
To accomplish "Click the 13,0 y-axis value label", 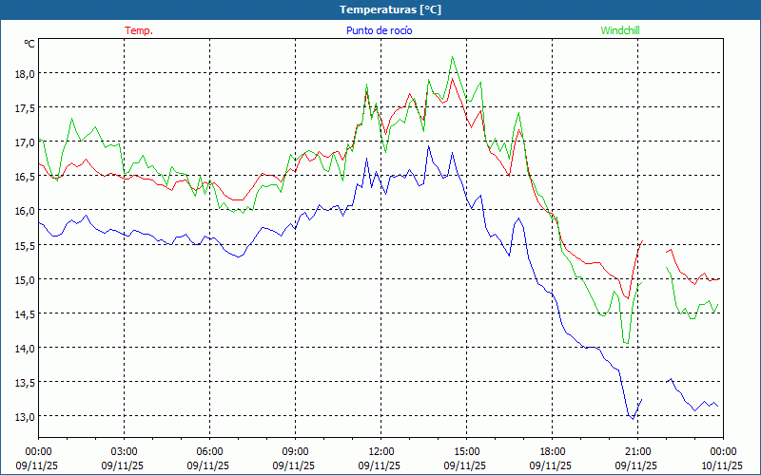I will pos(24,416).
